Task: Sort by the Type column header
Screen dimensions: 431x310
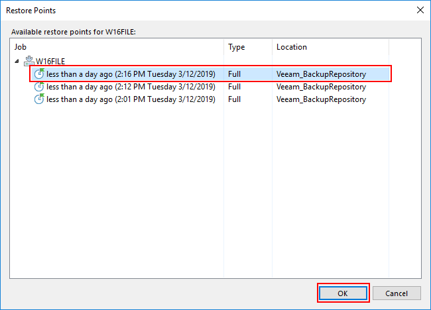Action: [248, 47]
